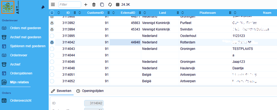Select the row circle for 3114043
Screen dimensions: 277x110
tap(52, 49)
